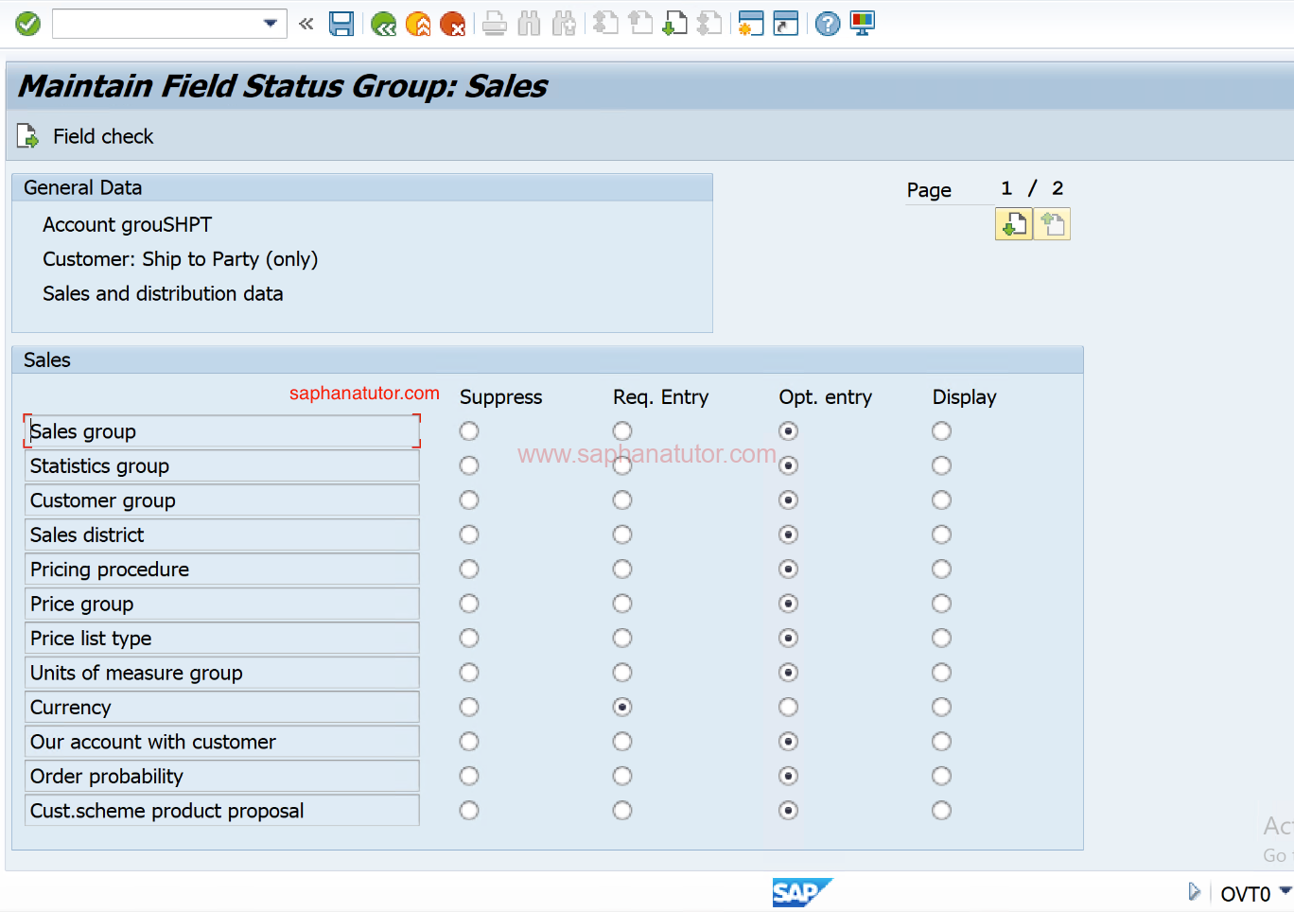Go to Previous Page toolbar icon

pyautogui.click(x=640, y=24)
